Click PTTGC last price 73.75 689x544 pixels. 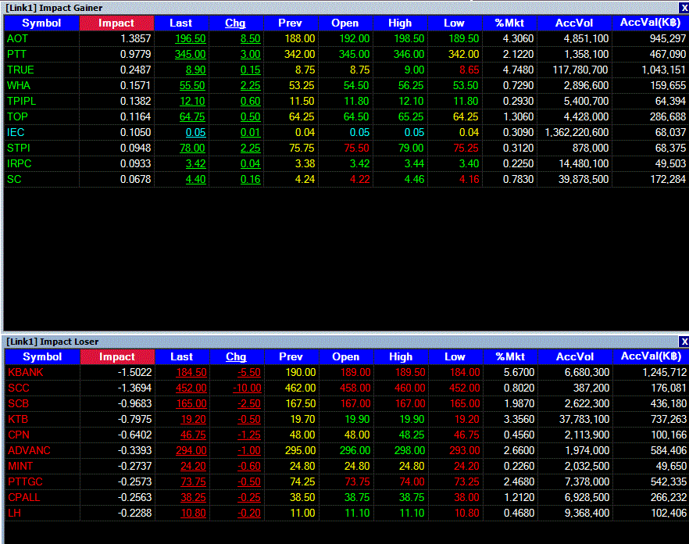[x=194, y=481]
